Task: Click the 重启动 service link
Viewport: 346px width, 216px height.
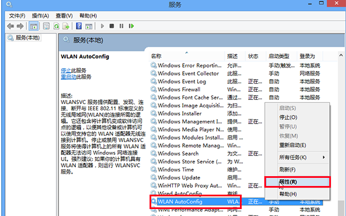Action: tap(68, 77)
